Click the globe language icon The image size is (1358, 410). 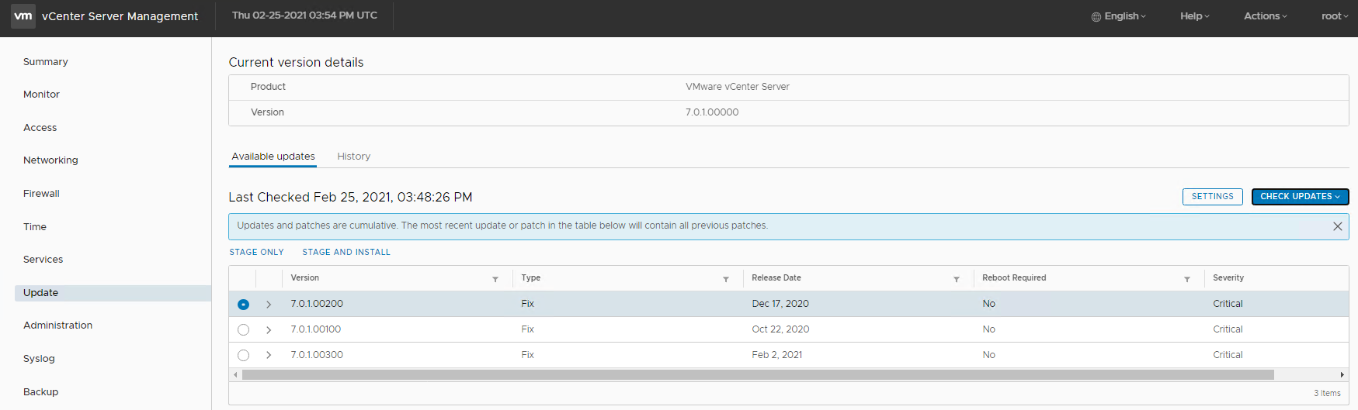[1096, 16]
